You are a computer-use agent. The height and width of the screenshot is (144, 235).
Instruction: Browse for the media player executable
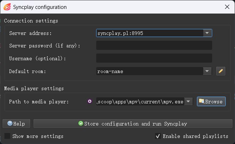point(211,102)
